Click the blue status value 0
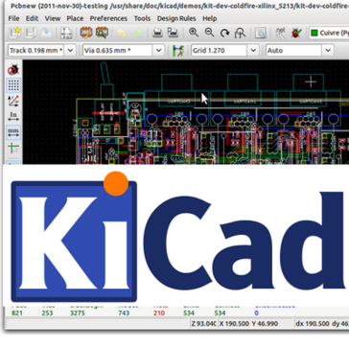 click(x=256, y=313)
